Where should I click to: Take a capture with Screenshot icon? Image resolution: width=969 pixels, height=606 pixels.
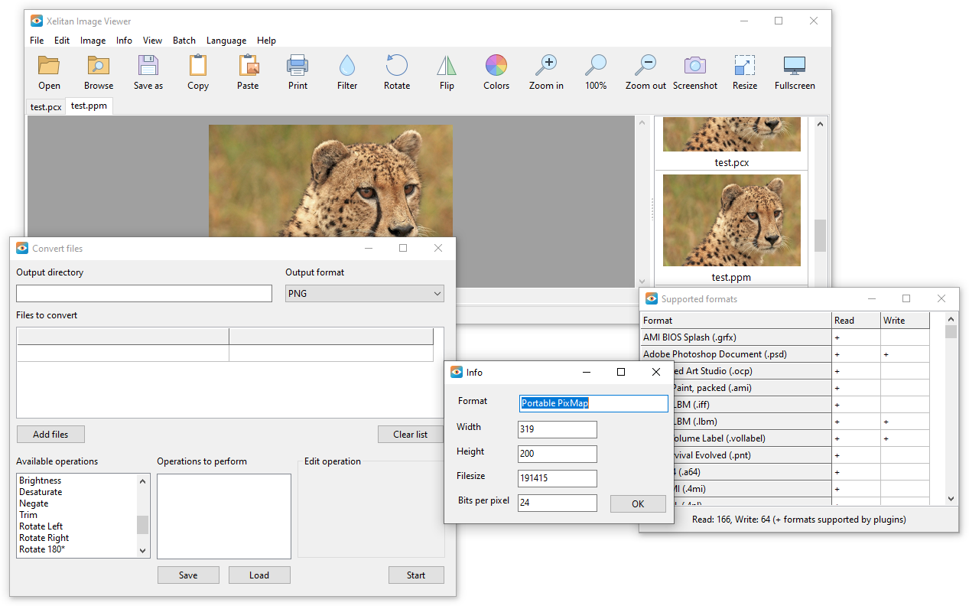(695, 67)
